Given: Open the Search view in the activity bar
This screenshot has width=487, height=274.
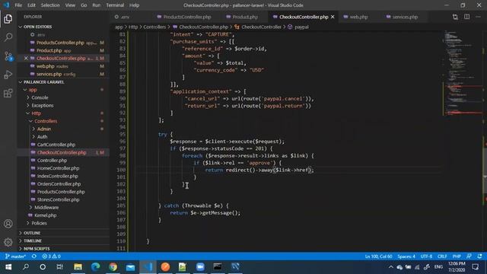Looking at the screenshot, I should click(8, 37).
